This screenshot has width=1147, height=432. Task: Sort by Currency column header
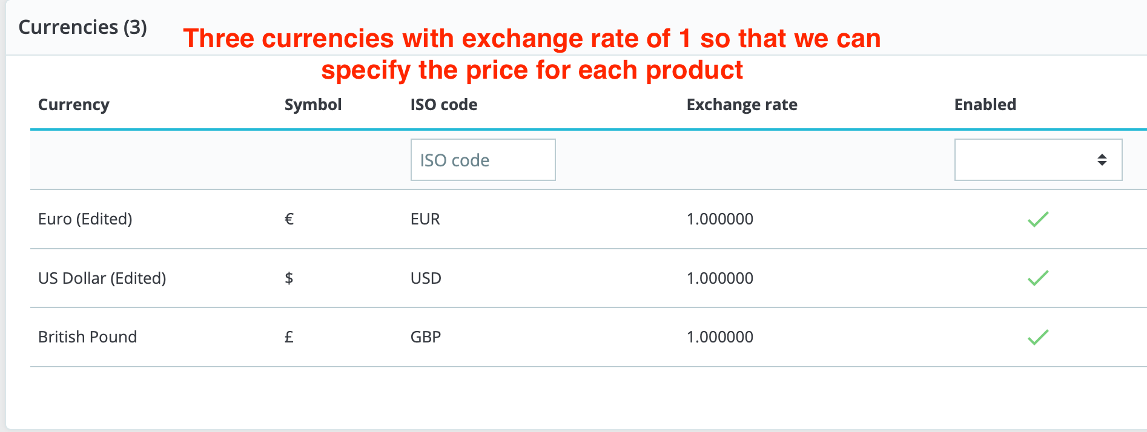tap(74, 105)
